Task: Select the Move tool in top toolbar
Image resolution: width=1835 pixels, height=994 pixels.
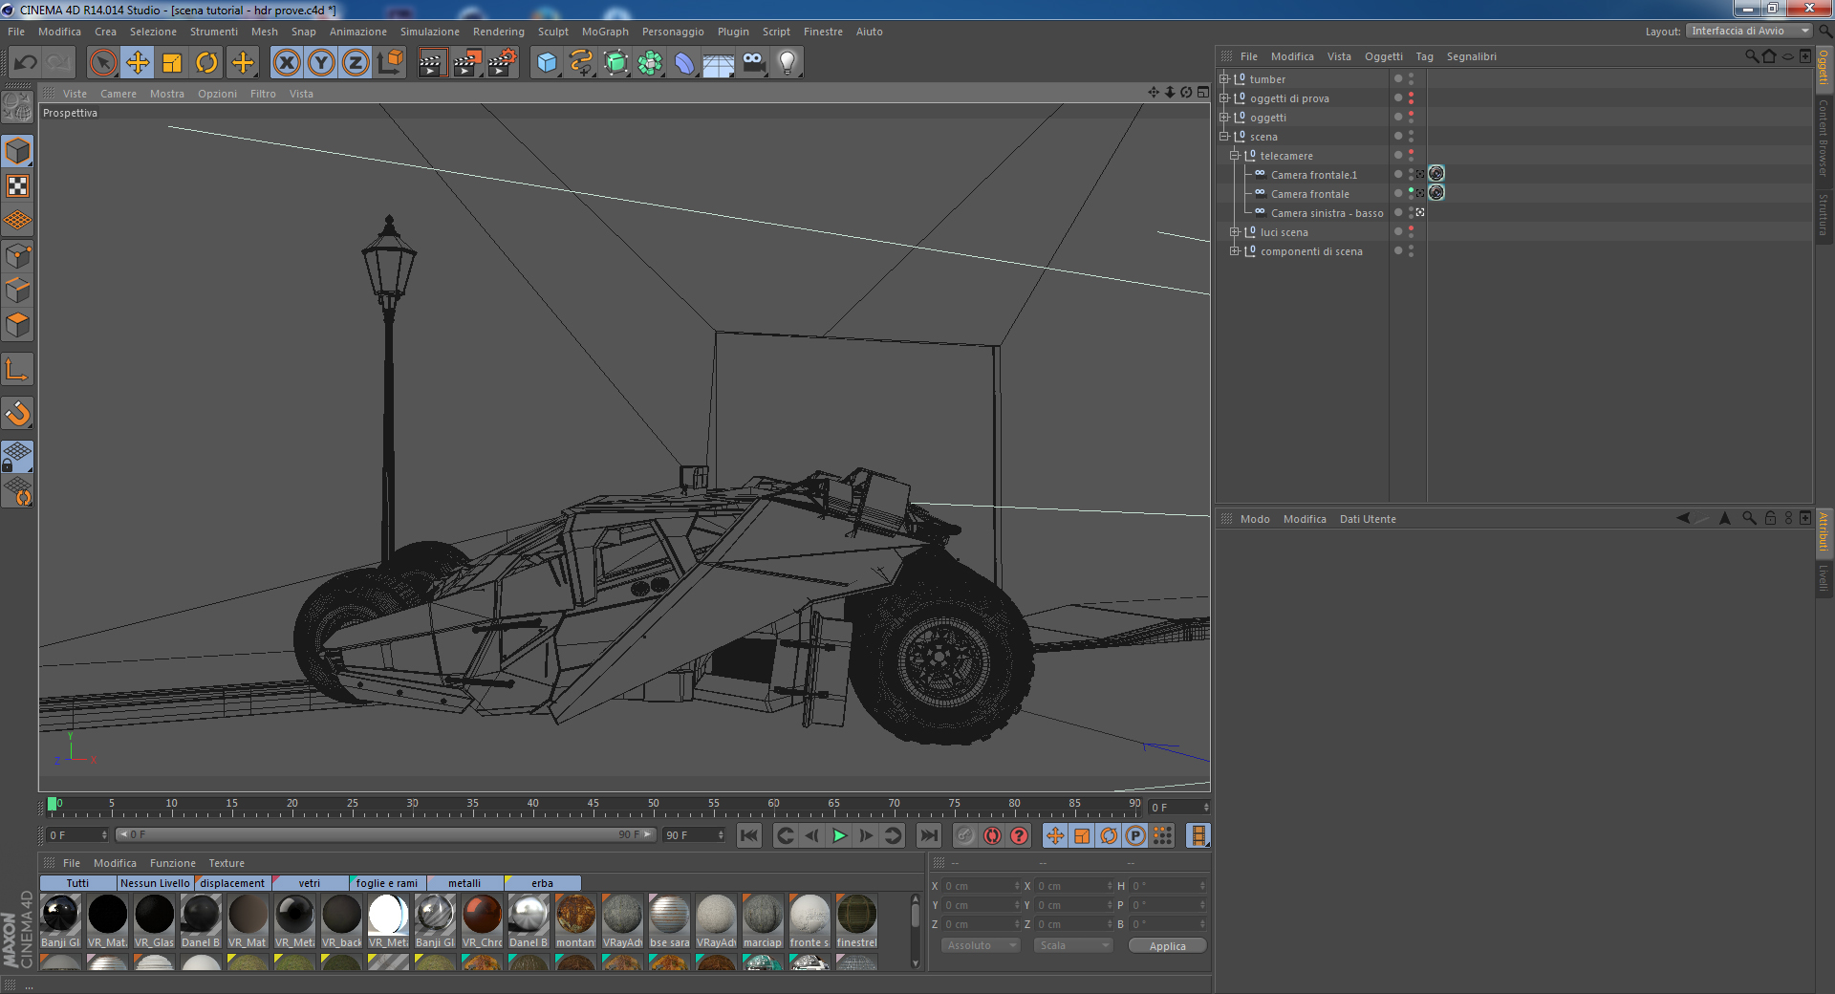Action: [x=138, y=63]
